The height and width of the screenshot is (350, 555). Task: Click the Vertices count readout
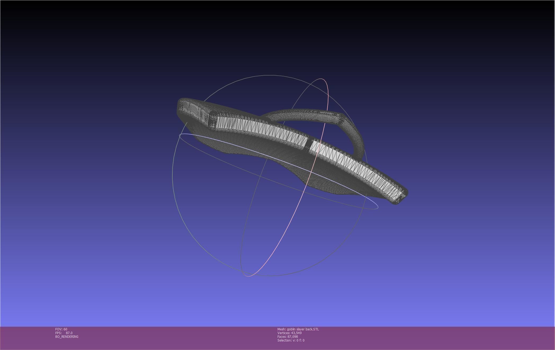pos(289,333)
